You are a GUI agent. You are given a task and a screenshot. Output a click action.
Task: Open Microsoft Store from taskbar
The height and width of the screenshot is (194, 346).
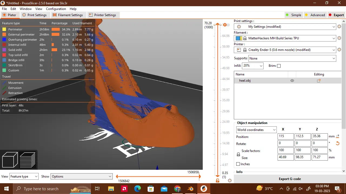151,189
